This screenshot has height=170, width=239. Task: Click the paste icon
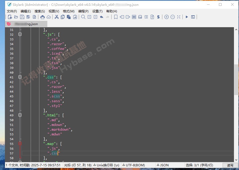(x=69, y=17)
